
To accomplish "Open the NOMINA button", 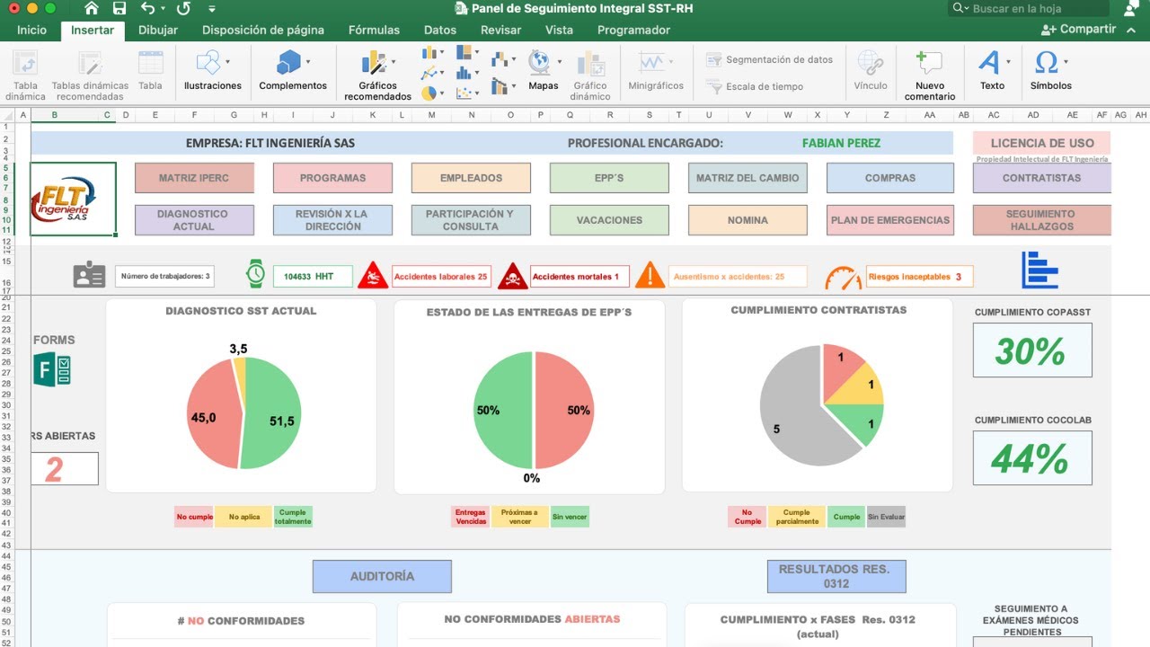I will (x=747, y=220).
